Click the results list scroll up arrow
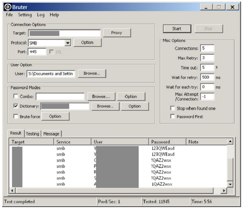Image resolution: width=244 pixels, height=210 pixels. click(230, 141)
